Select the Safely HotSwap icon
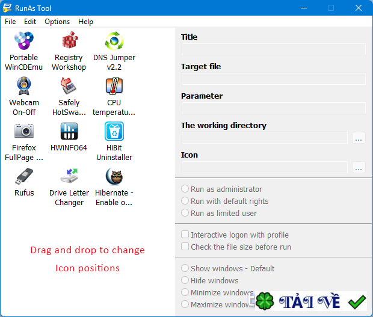Viewport: 373px width, 317px height. [x=69, y=86]
